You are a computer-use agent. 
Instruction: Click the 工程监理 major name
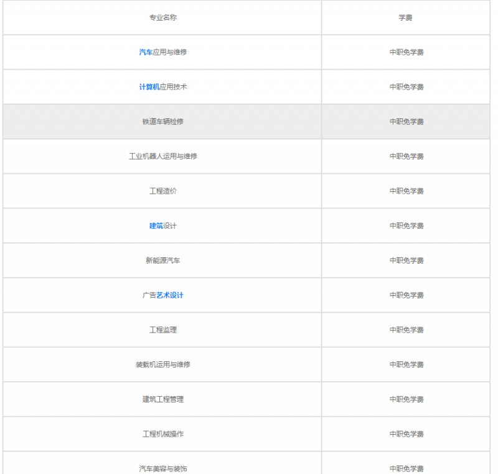coord(162,330)
